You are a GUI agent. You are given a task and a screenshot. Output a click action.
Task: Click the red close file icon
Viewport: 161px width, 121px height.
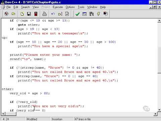coord(36,14)
